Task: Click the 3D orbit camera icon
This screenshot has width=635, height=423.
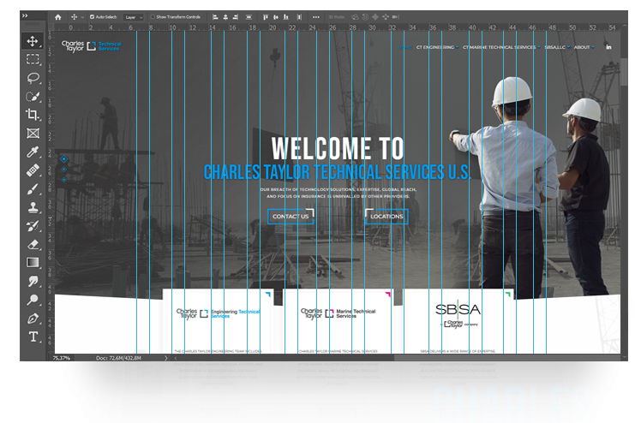Action: 355,17
